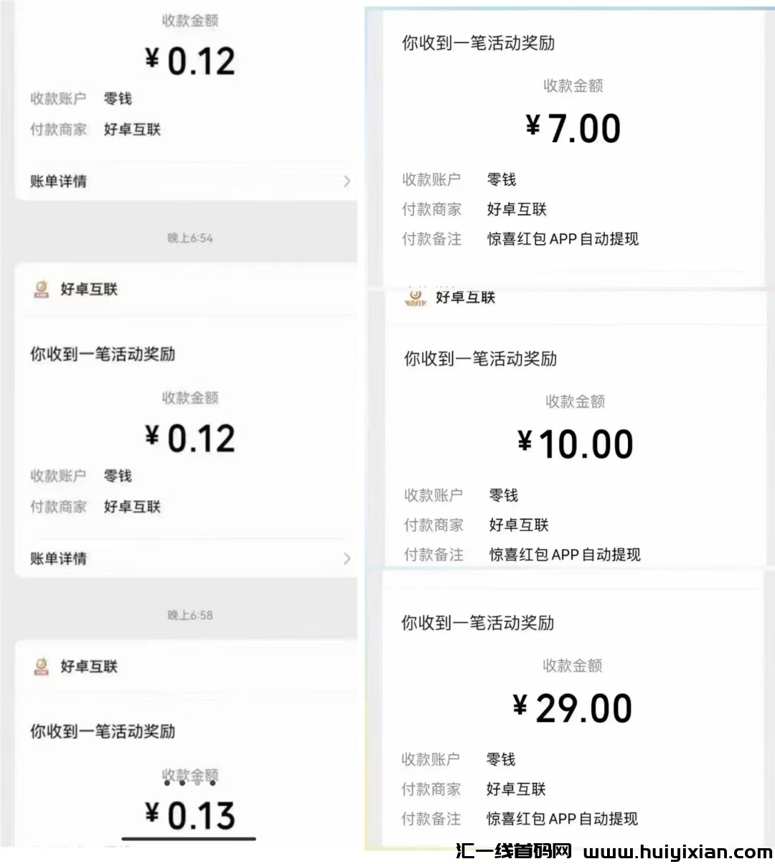
Task: Open 好卓互联 account name under 晚上6:54
Action: click(x=89, y=289)
